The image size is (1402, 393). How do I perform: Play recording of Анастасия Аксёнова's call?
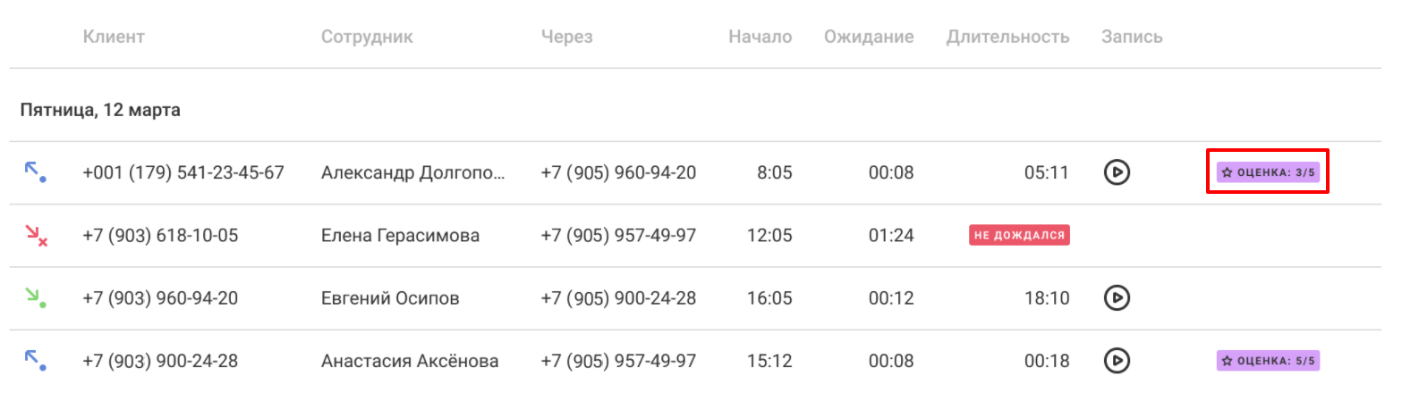click(1117, 360)
